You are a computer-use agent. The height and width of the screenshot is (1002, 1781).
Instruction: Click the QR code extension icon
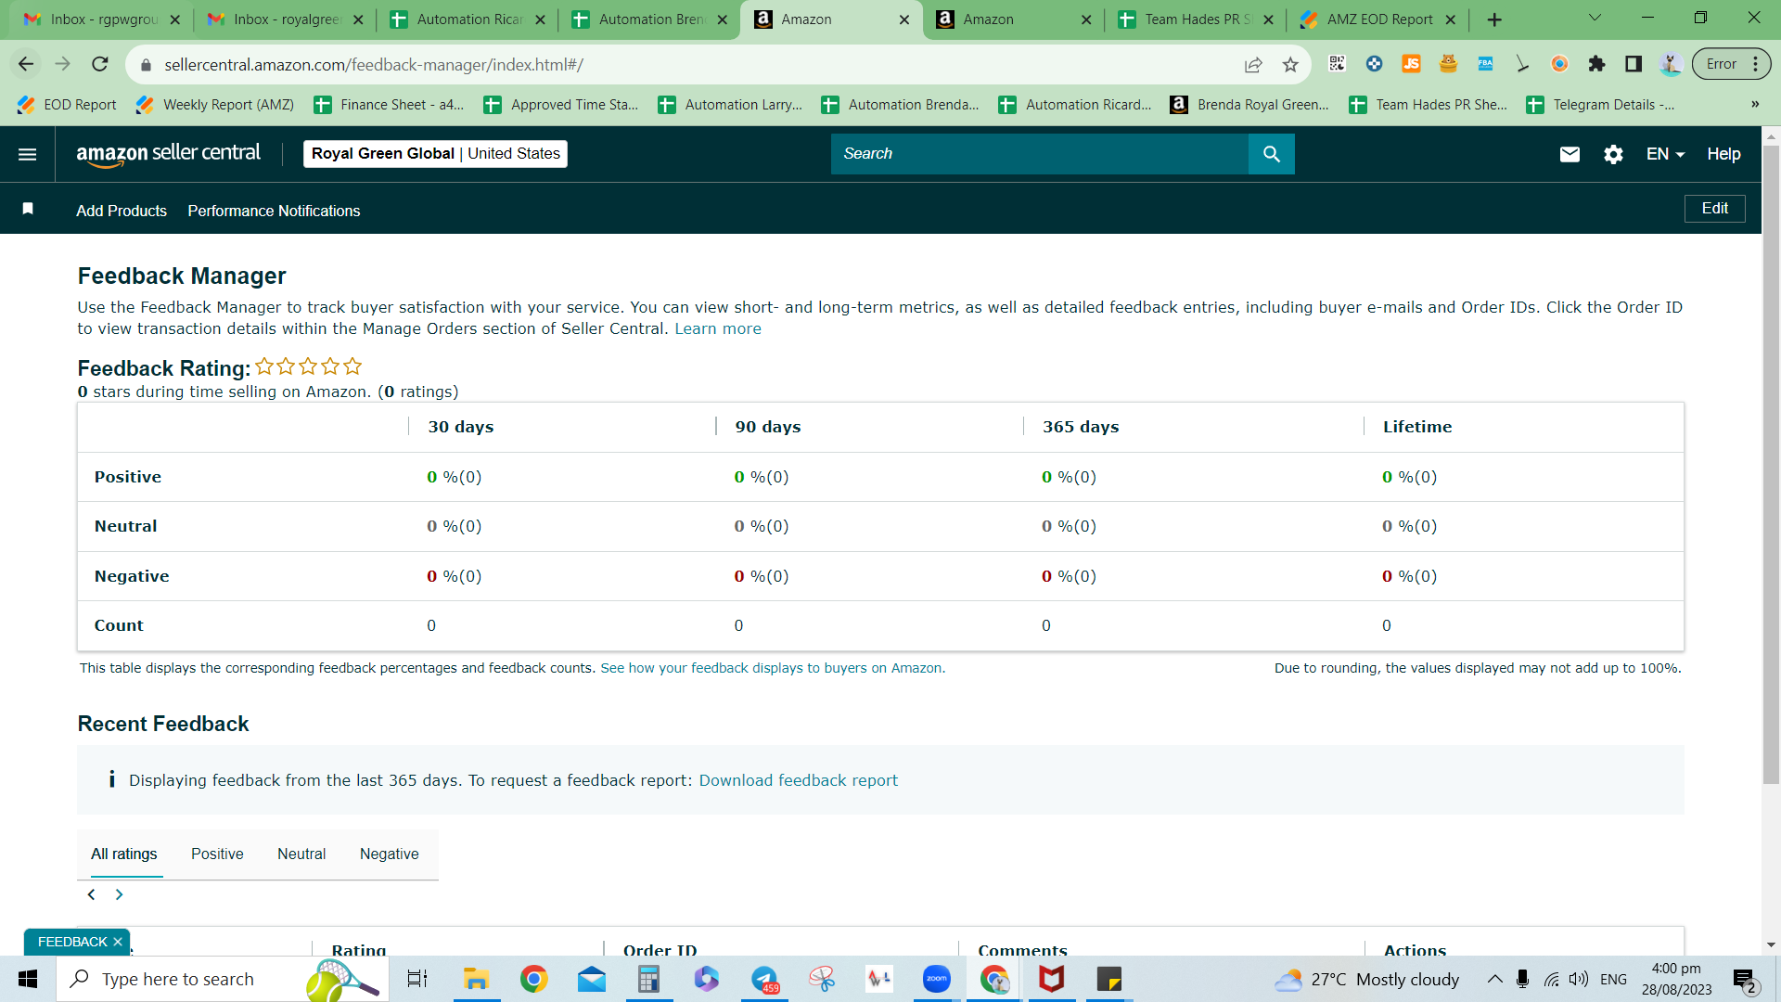(1337, 64)
